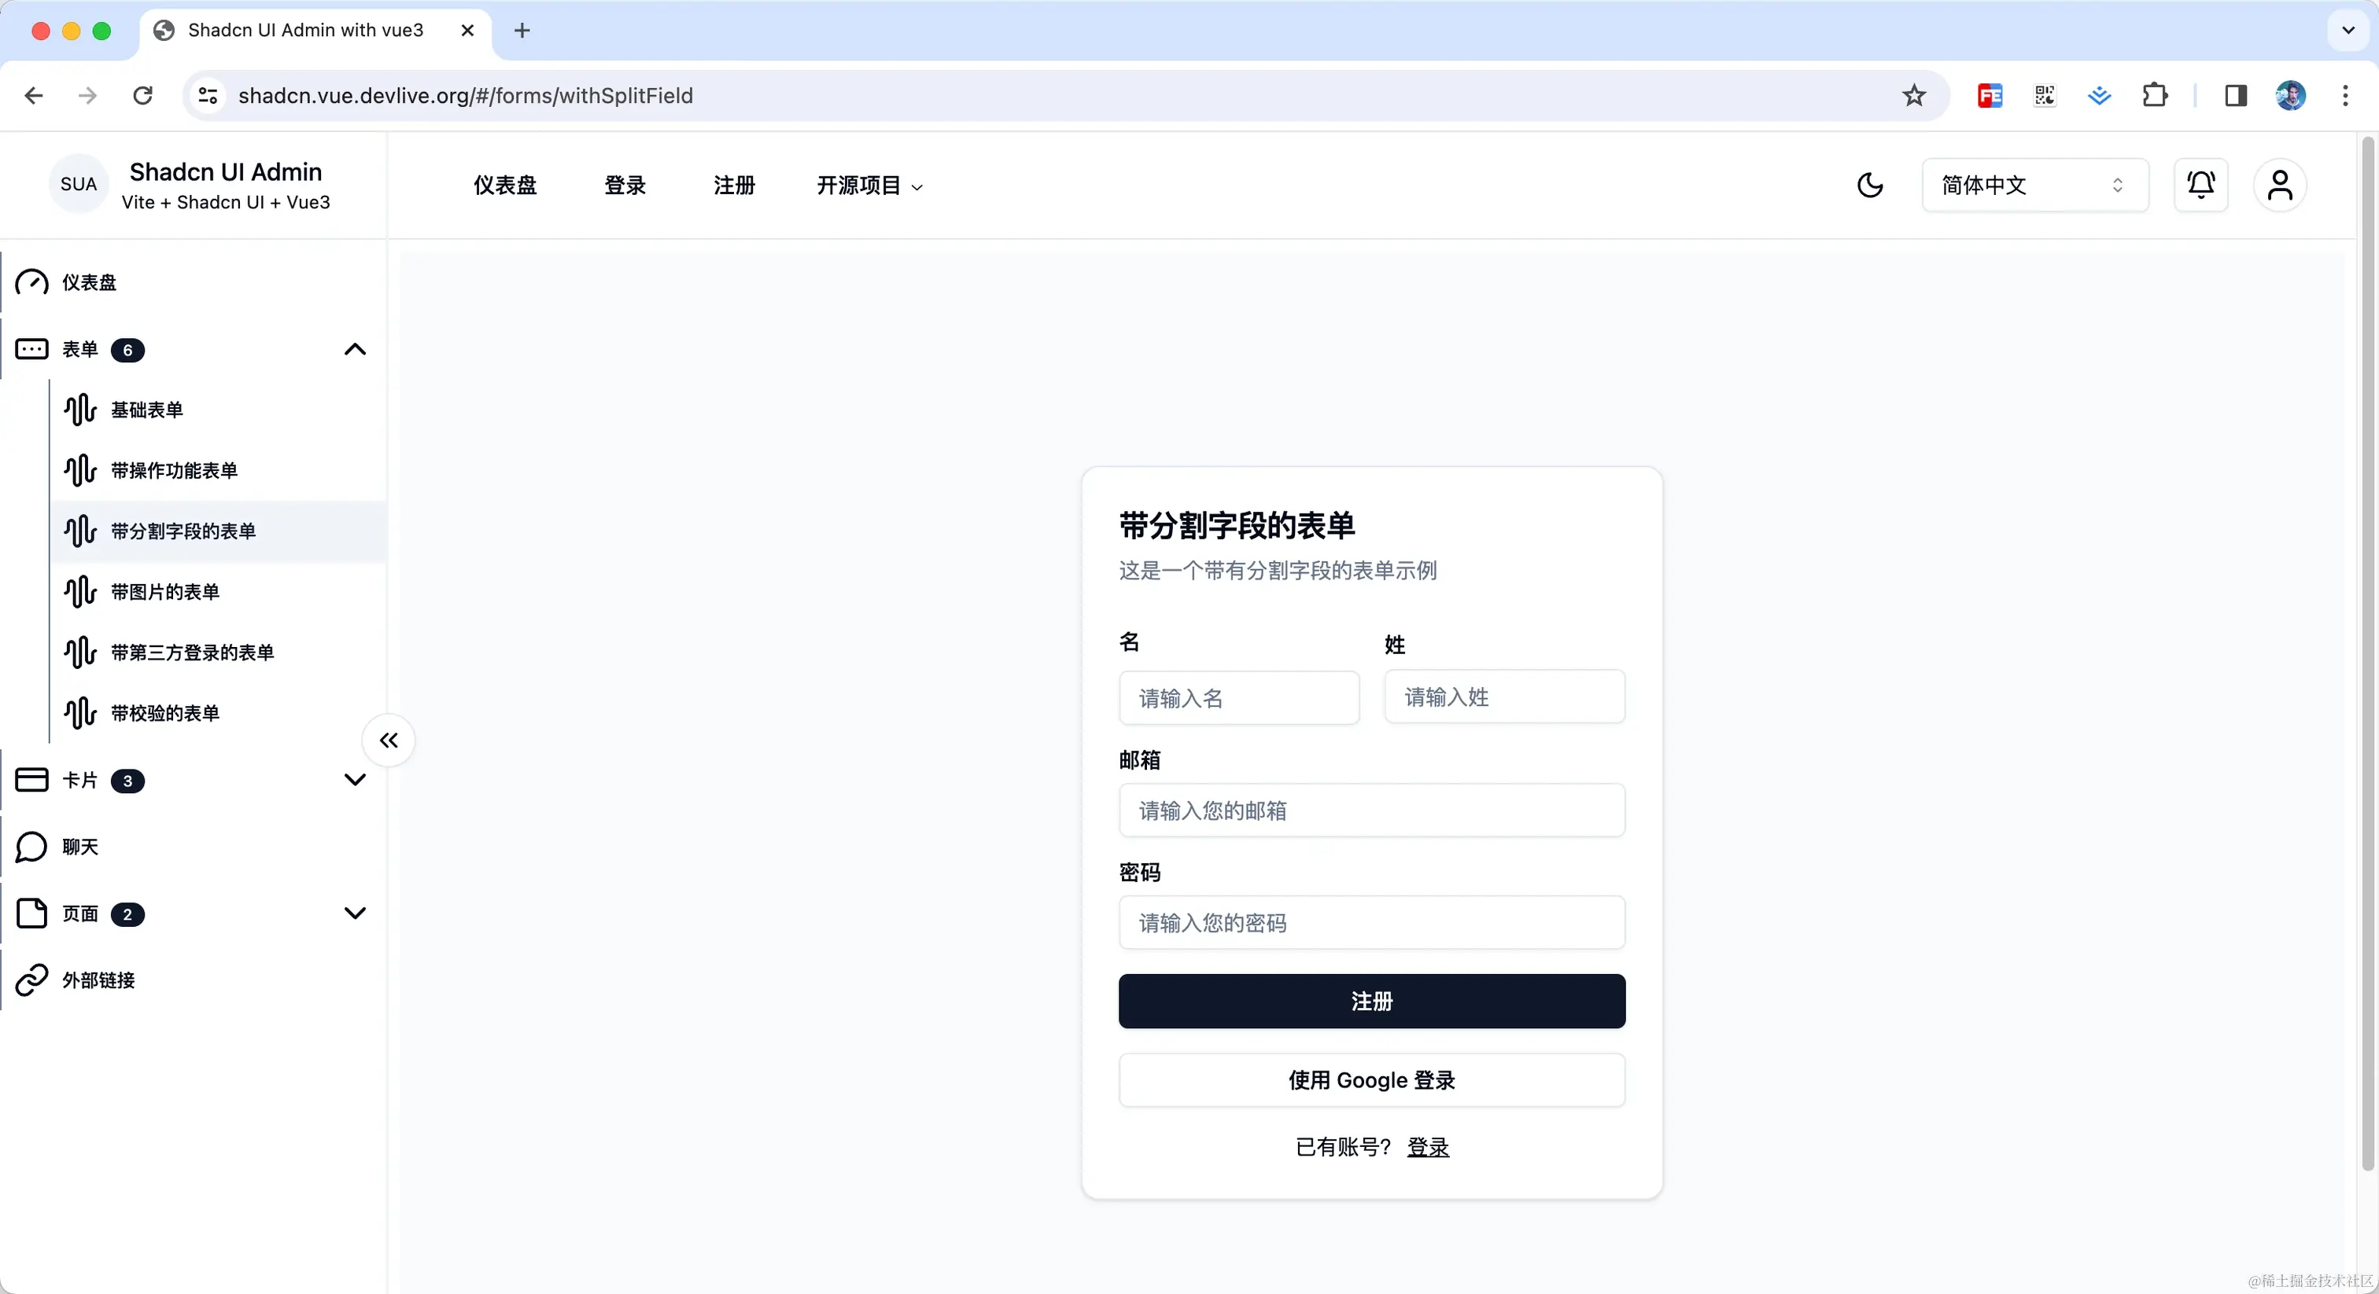Open the 简体中文 language dropdown

[x=2034, y=186]
